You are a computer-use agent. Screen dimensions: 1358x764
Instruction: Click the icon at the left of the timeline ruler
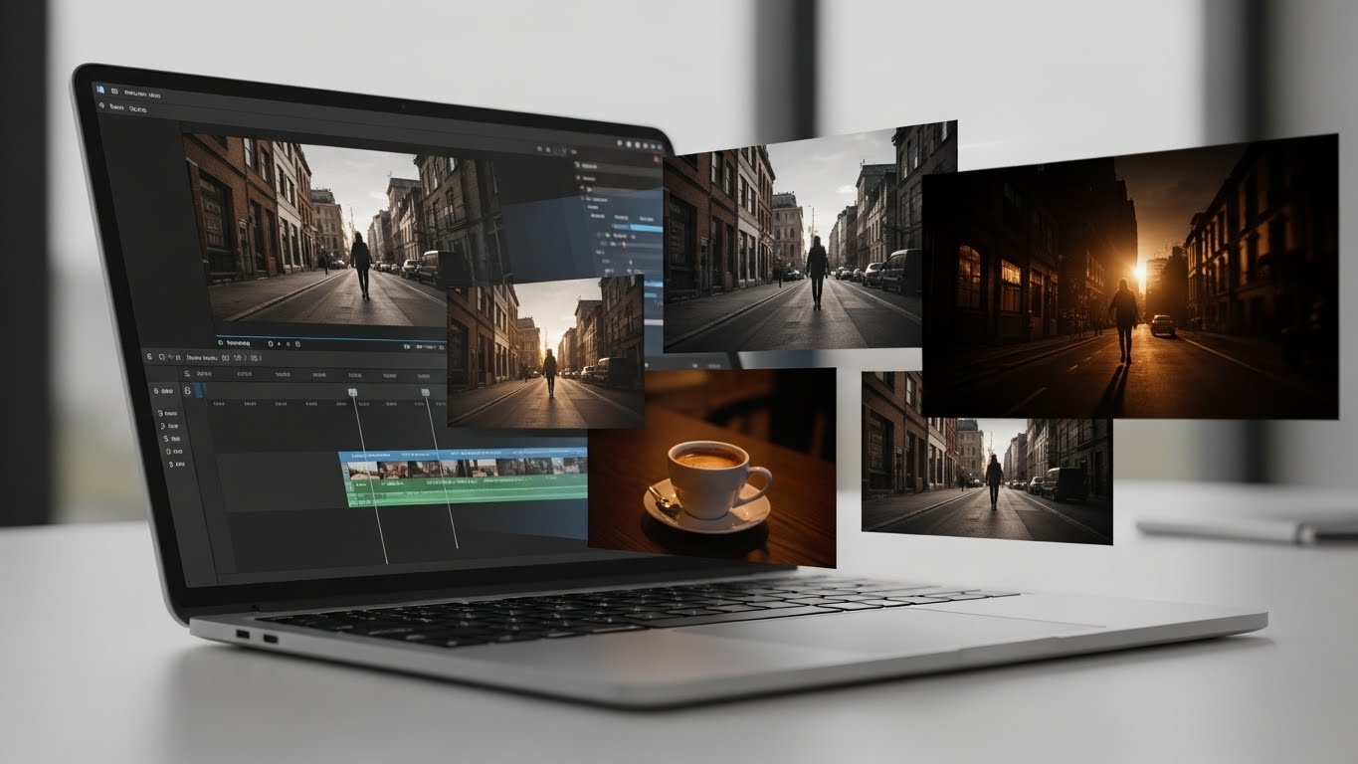click(186, 373)
